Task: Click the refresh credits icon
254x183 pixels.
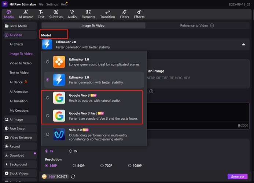Action: [x=73, y=176]
